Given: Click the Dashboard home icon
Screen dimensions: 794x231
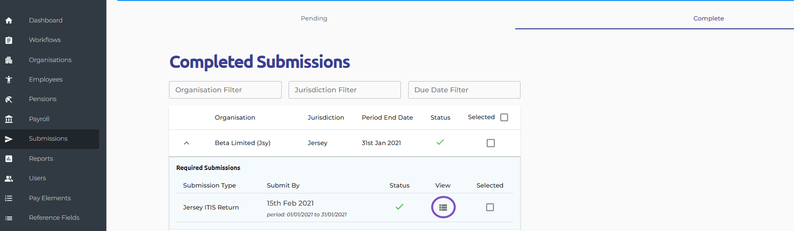Looking at the screenshot, I should (9, 21).
